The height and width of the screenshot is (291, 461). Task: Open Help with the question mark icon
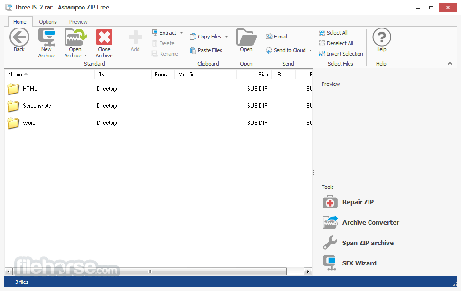click(x=381, y=37)
